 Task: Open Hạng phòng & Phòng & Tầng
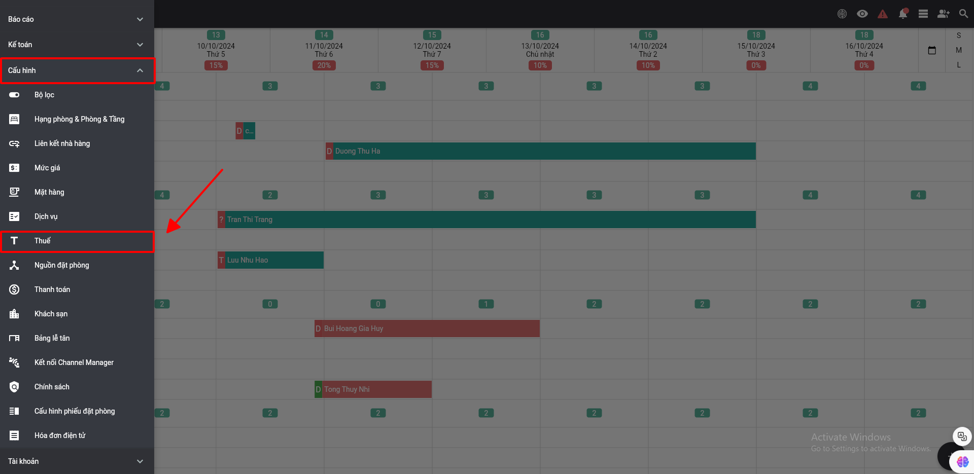coord(77,119)
